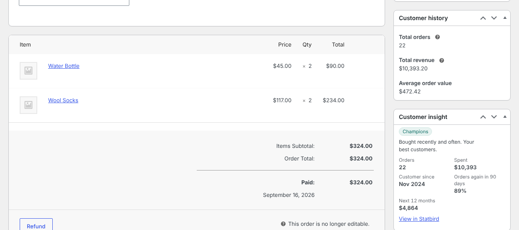Click the Item column header
The width and height of the screenshot is (519, 230).
pyautogui.click(x=25, y=45)
